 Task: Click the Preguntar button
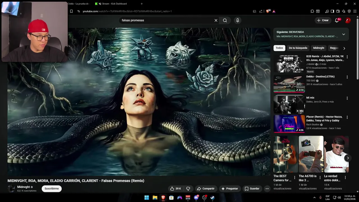click(x=230, y=189)
